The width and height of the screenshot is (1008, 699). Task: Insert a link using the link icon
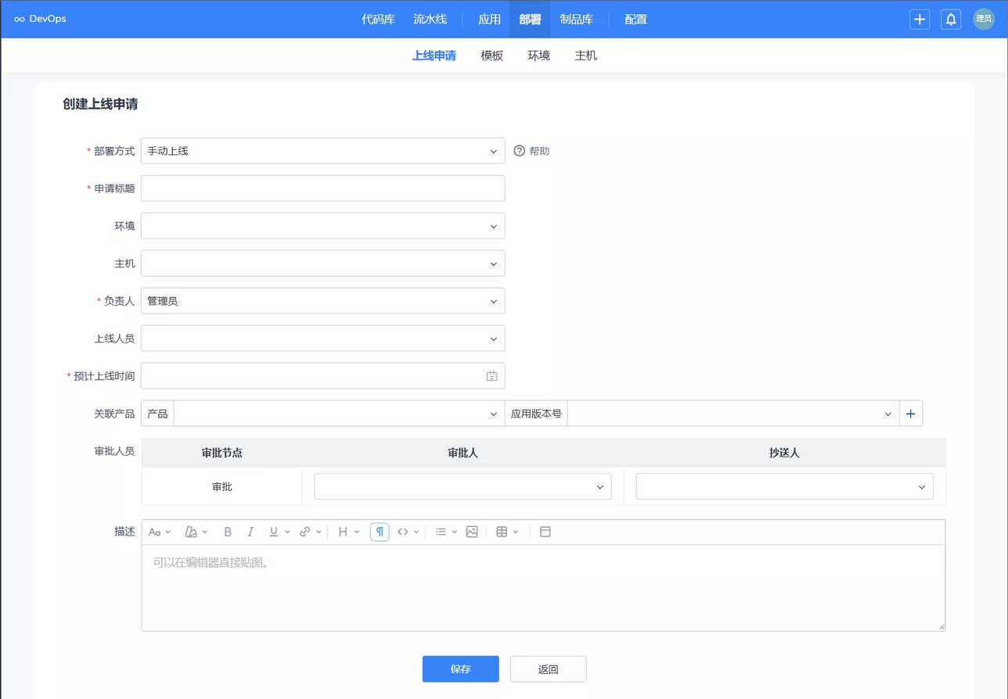[x=304, y=532]
